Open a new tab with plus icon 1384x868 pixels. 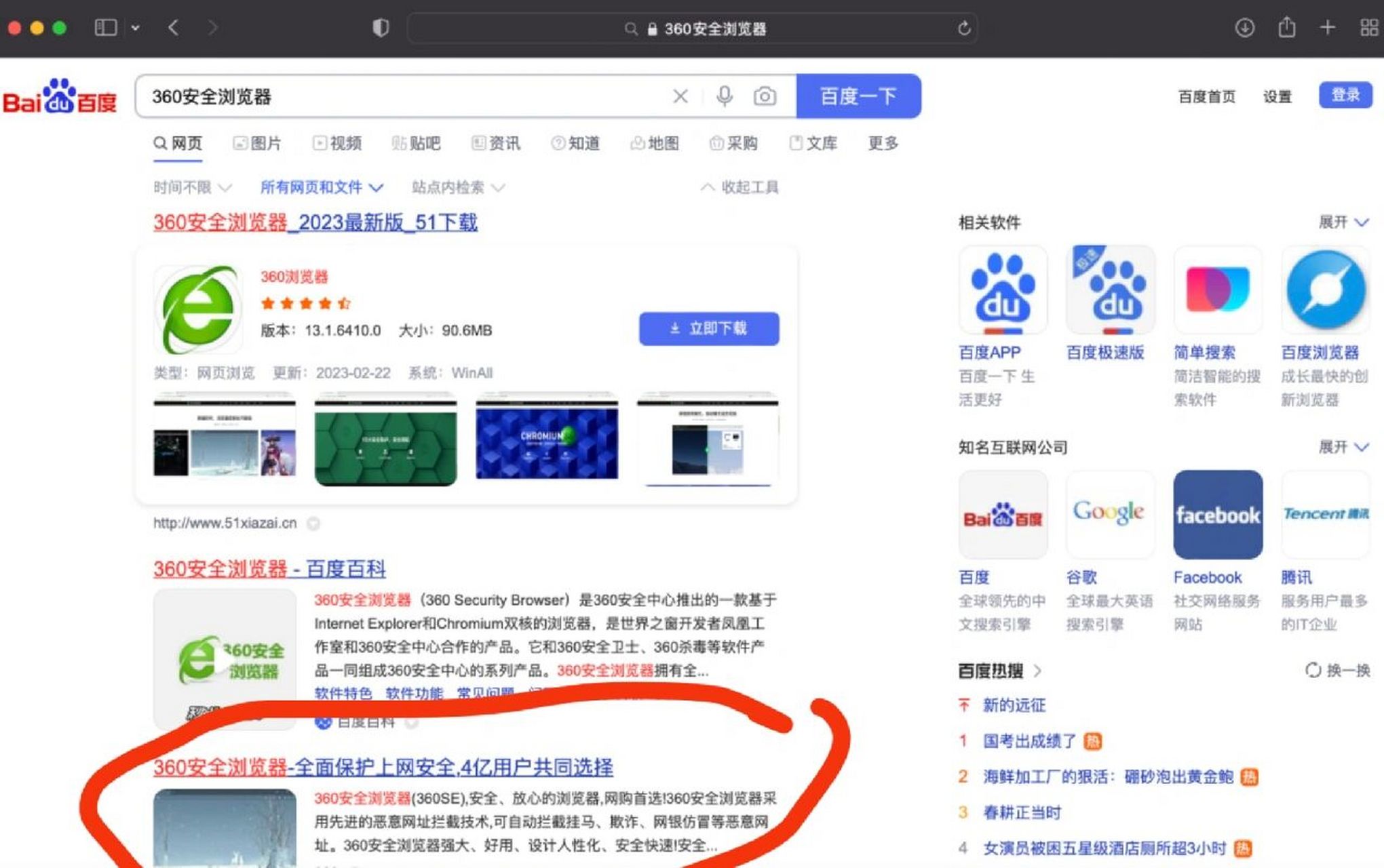[1328, 28]
